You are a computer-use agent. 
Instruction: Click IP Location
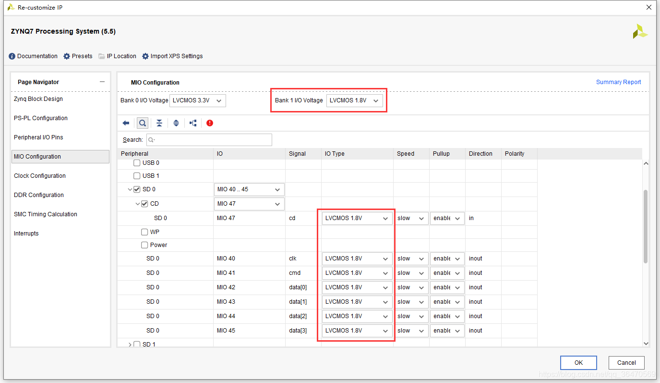[x=117, y=56]
